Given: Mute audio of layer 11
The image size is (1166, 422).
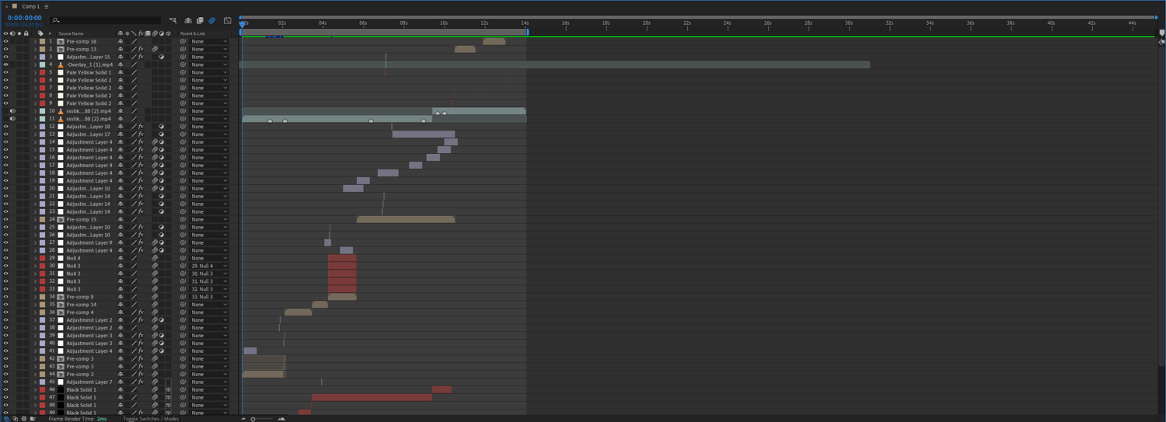Looking at the screenshot, I should pyautogui.click(x=12, y=119).
